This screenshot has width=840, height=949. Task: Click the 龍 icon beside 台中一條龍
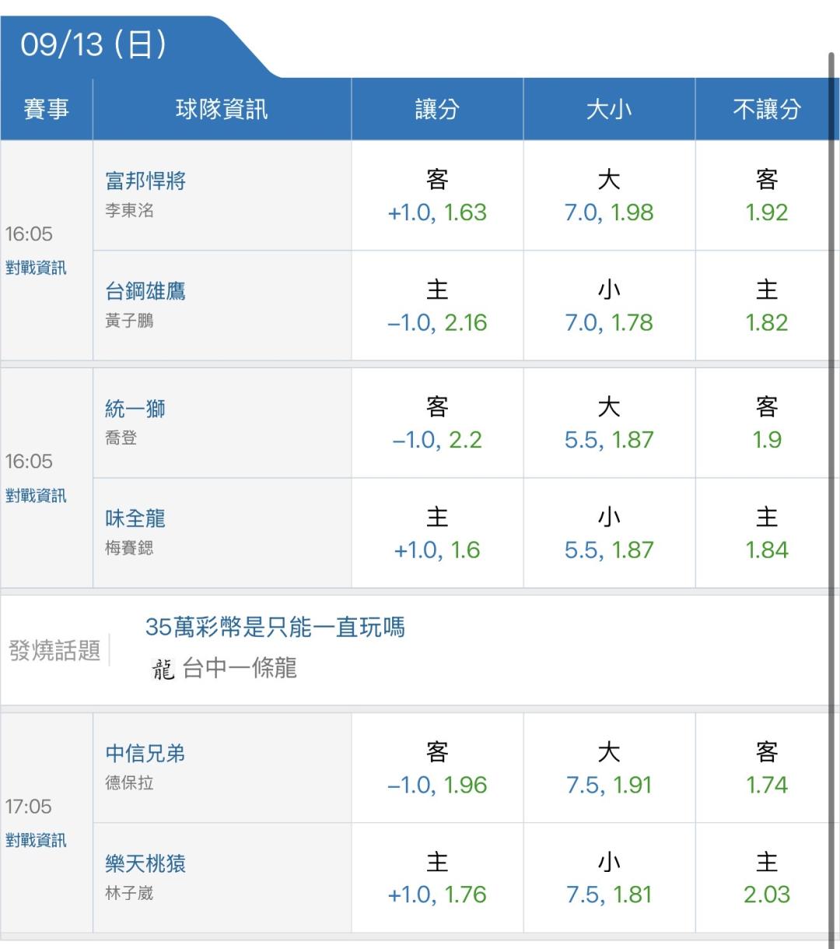click(163, 668)
